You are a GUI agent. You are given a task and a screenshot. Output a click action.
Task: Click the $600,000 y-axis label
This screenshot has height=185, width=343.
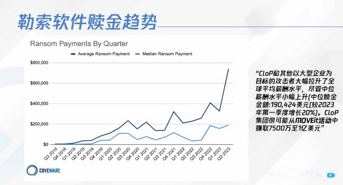(x=39, y=83)
